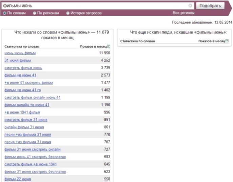Viewport: 233px width, 182px height.
Task: Click the impressions value '623'
Action: 107,171
